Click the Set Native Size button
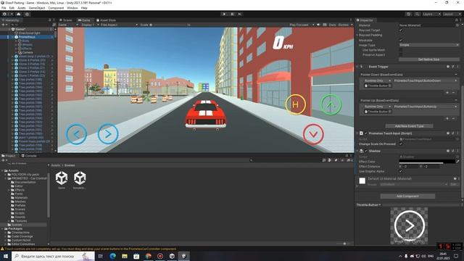 pos(428,59)
